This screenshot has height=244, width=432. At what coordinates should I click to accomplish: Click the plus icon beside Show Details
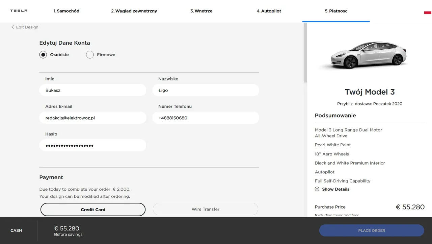(x=317, y=189)
